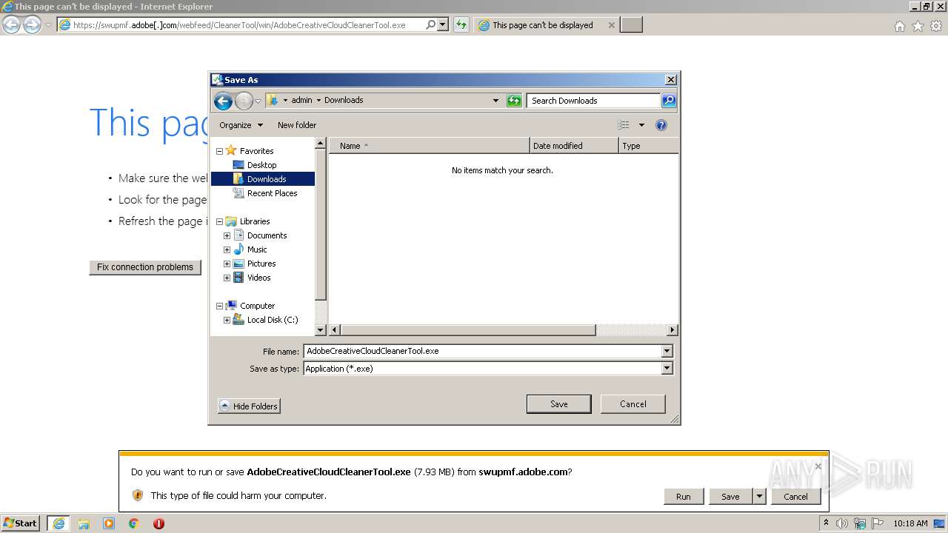
Task: Open IE Favorites star icon
Action: pyautogui.click(x=918, y=26)
